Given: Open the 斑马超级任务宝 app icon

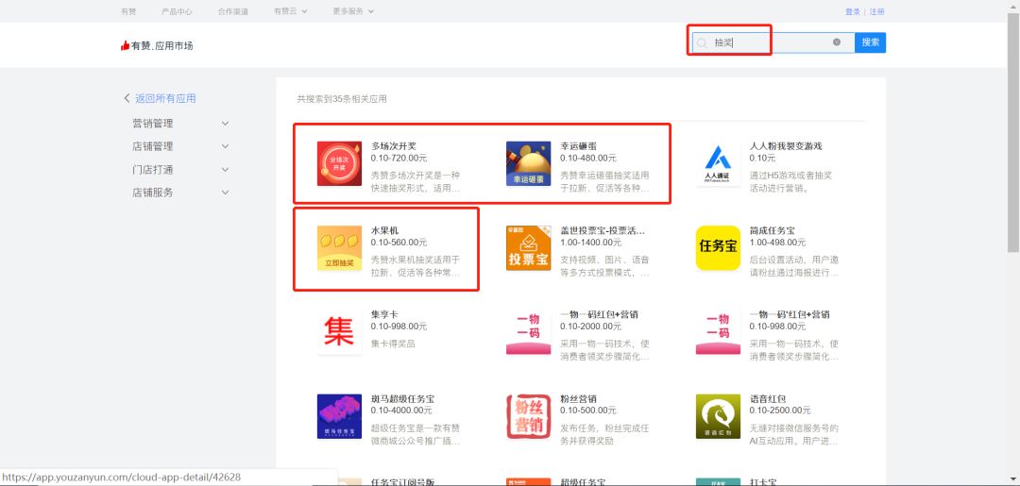Looking at the screenshot, I should [x=340, y=416].
